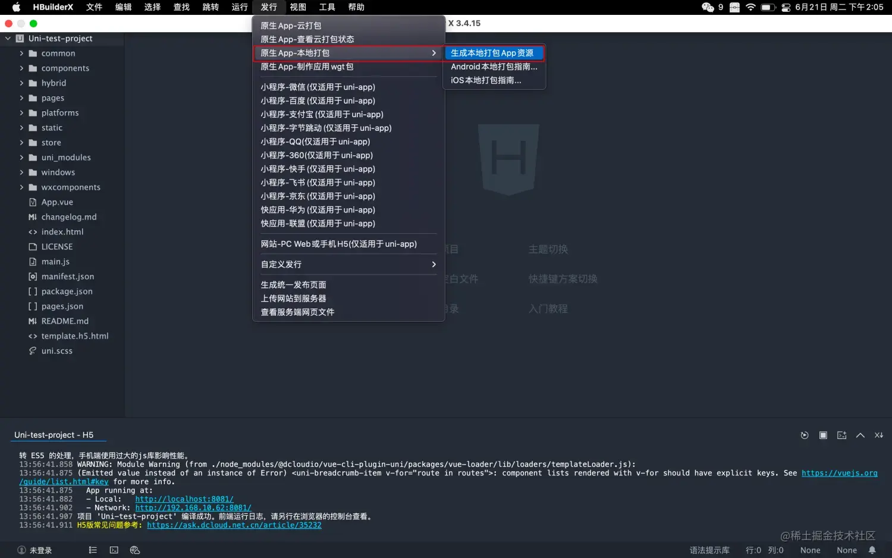The height and width of the screenshot is (558, 892).
Task: Select 原生App-云打包 from the menu
Action: pyautogui.click(x=293, y=25)
